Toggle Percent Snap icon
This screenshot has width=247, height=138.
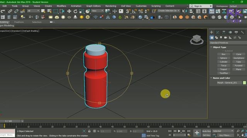click(140, 11)
